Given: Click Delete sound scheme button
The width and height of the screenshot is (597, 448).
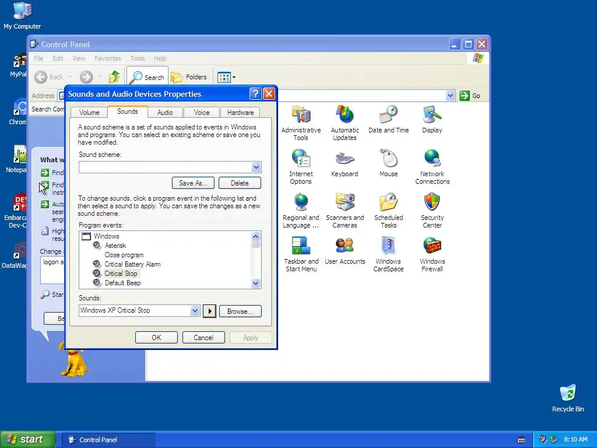Looking at the screenshot, I should (x=240, y=183).
